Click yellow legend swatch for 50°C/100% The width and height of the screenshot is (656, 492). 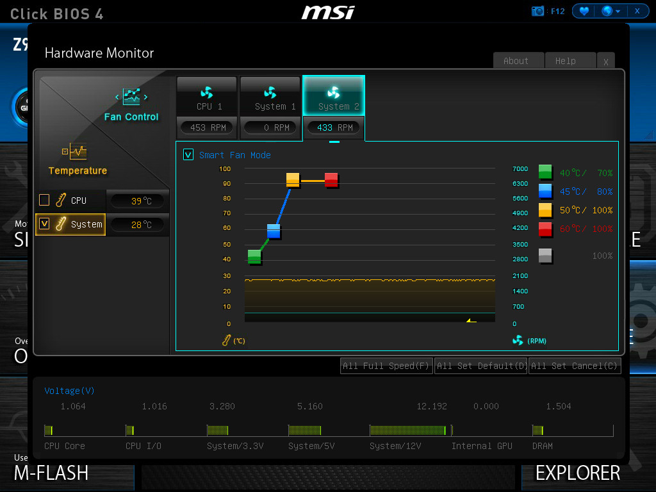[545, 209]
